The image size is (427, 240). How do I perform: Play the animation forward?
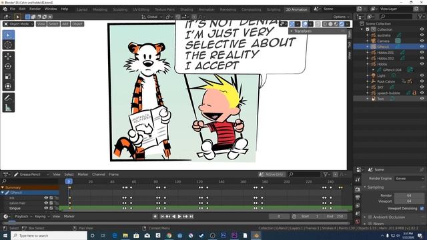tap(179, 216)
